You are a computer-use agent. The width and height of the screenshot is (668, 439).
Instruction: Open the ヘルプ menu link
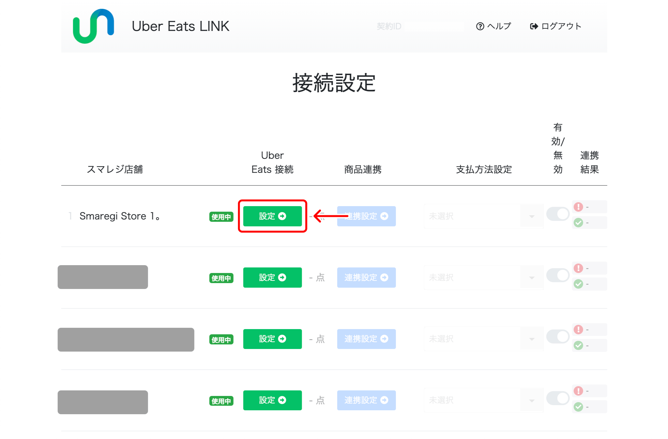point(498,26)
